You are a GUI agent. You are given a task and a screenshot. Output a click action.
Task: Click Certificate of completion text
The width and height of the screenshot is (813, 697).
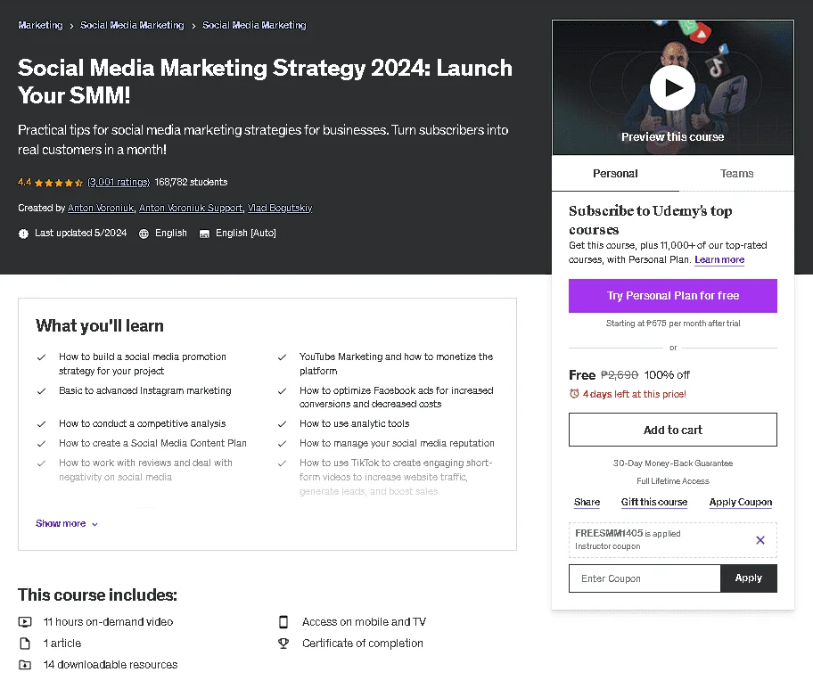click(x=363, y=643)
